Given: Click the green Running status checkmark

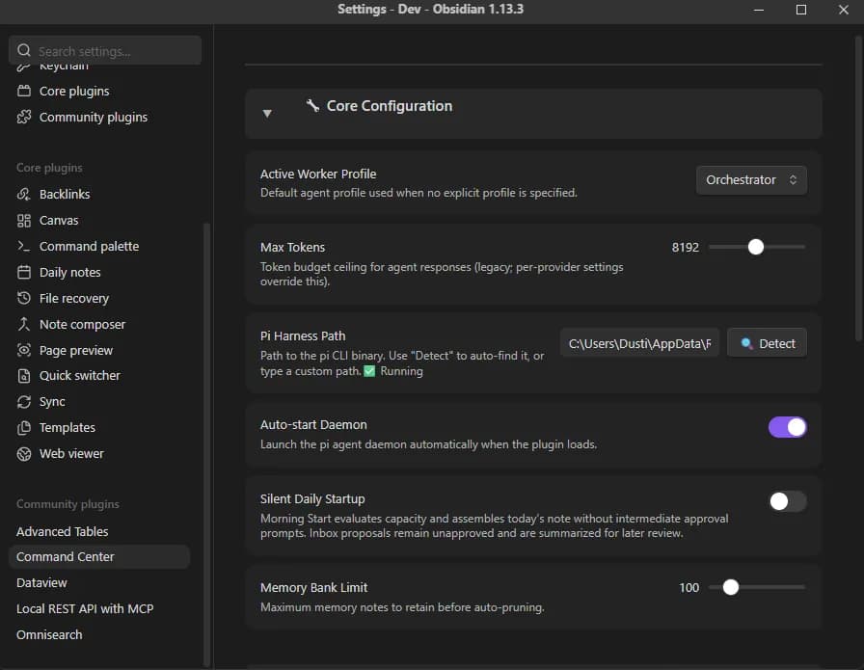Looking at the screenshot, I should pyautogui.click(x=369, y=371).
